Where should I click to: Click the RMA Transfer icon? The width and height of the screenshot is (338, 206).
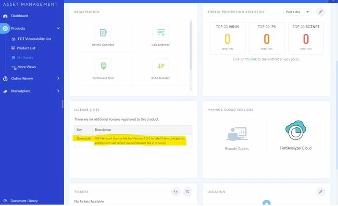(161, 66)
